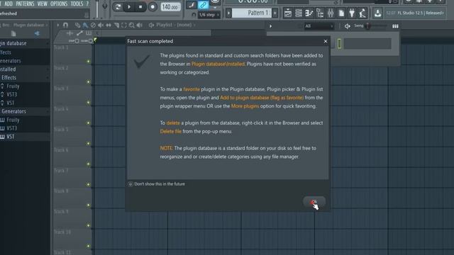Toggle the mute dot of Track 5
Image resolution: width=454 pixels, height=255 pixels.
[x=88, y=143]
